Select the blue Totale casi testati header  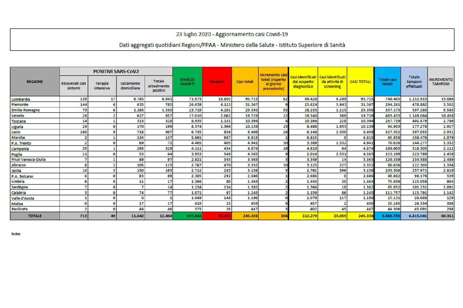point(387,82)
